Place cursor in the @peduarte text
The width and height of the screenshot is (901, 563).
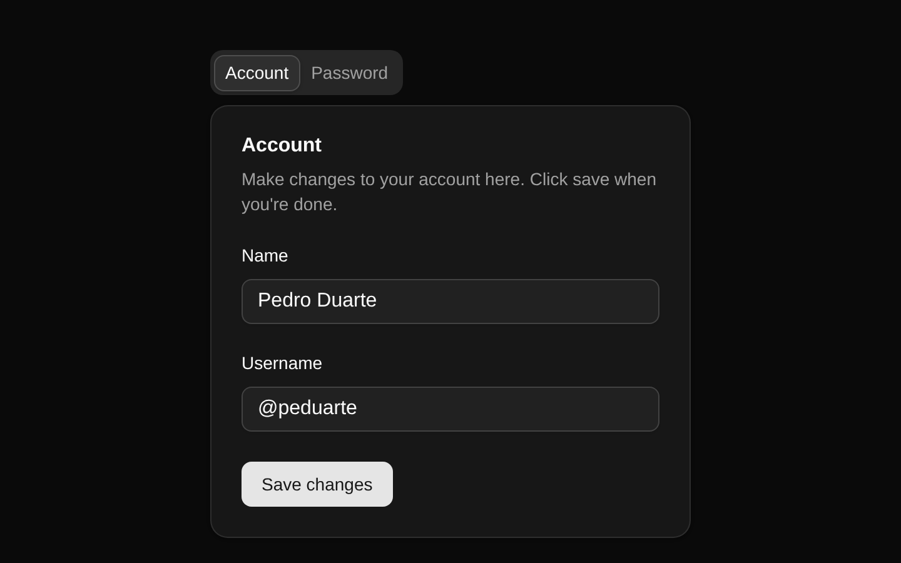(x=307, y=408)
